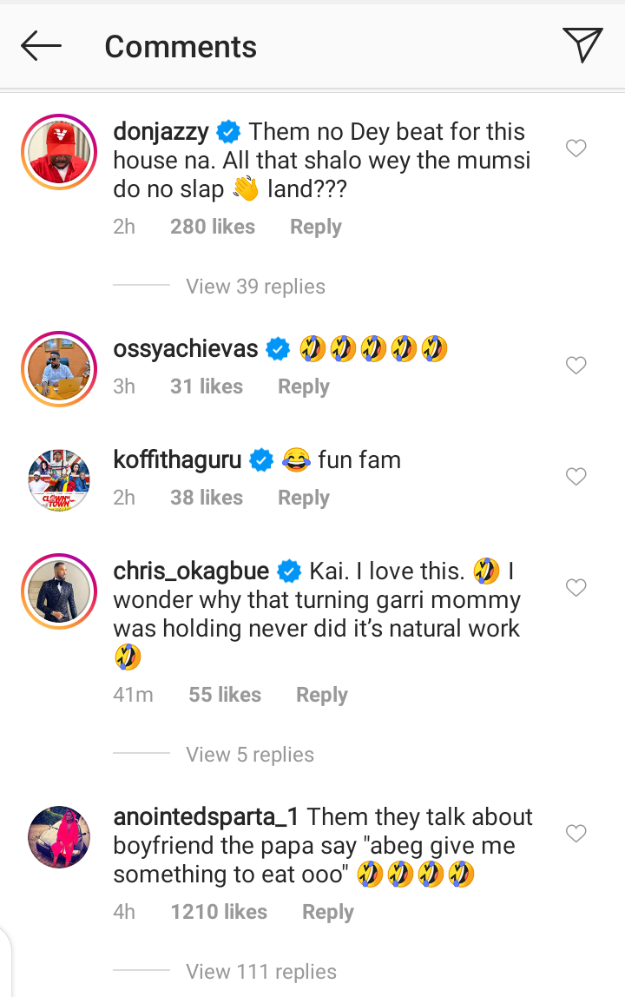
Task: Open the share/direct message paper plane icon
Action: click(x=582, y=45)
